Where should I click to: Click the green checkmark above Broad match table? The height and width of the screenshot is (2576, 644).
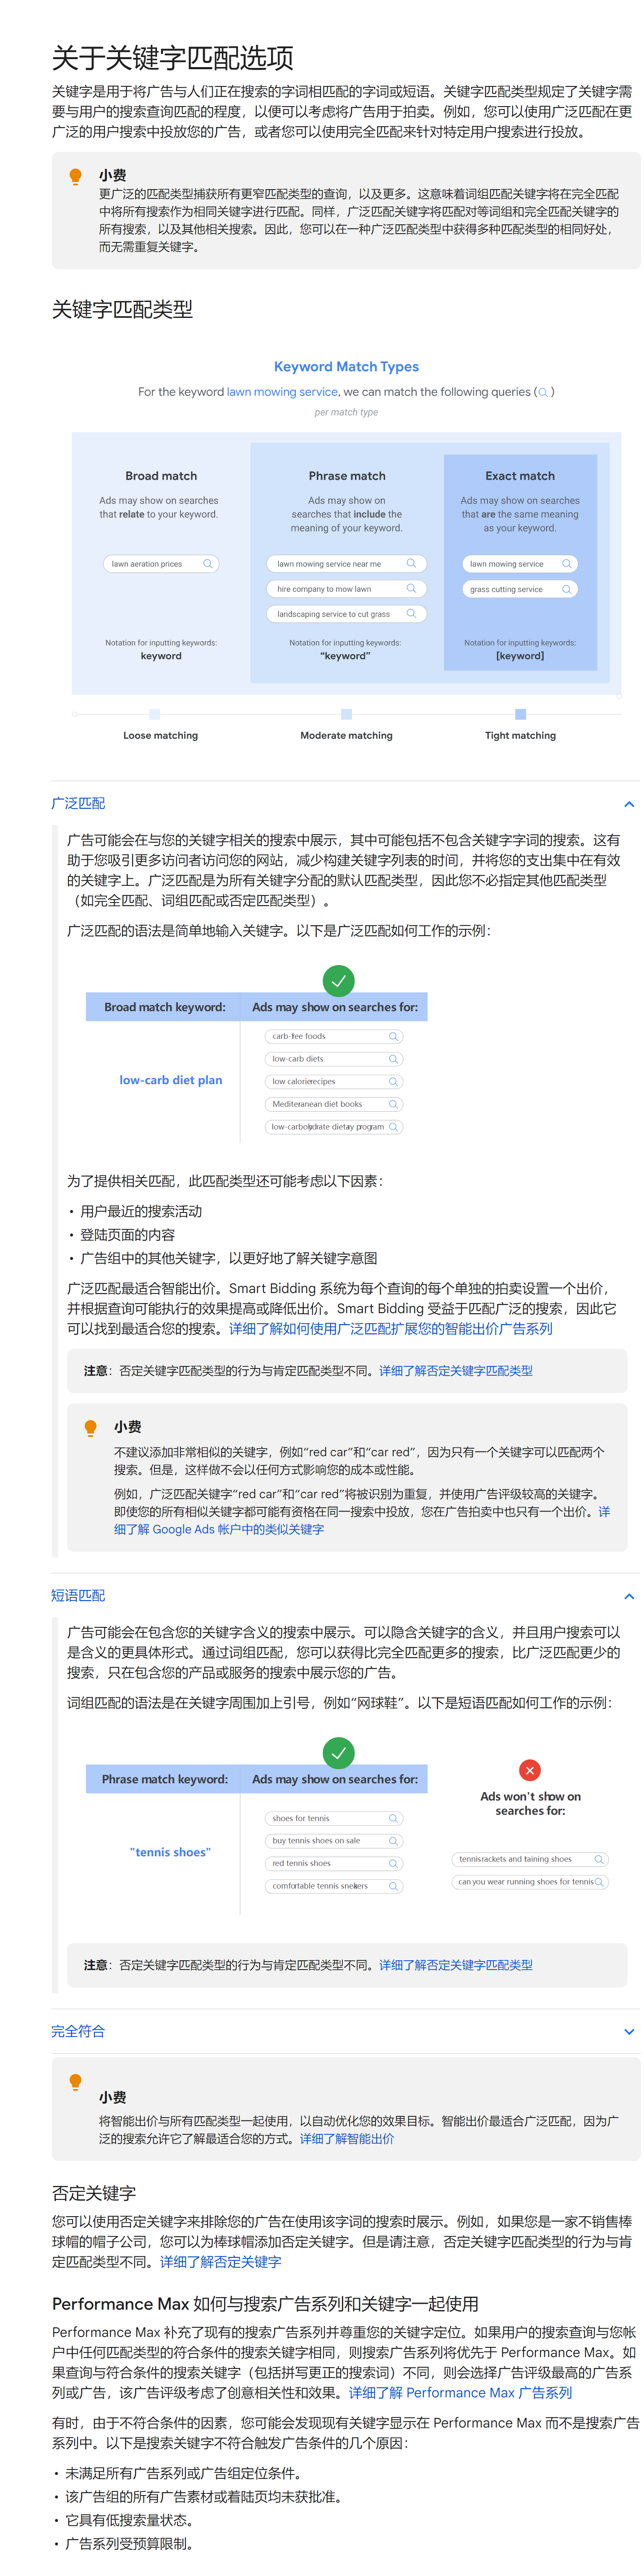tap(338, 980)
